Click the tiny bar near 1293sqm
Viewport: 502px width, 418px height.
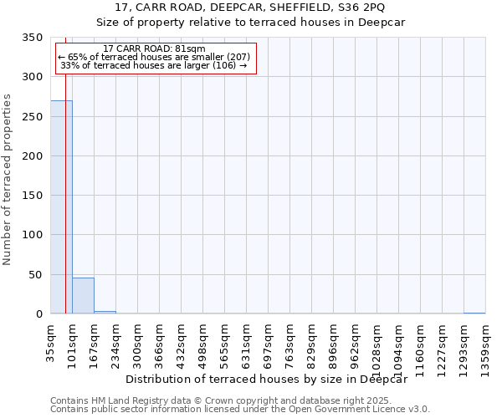[474, 313]
